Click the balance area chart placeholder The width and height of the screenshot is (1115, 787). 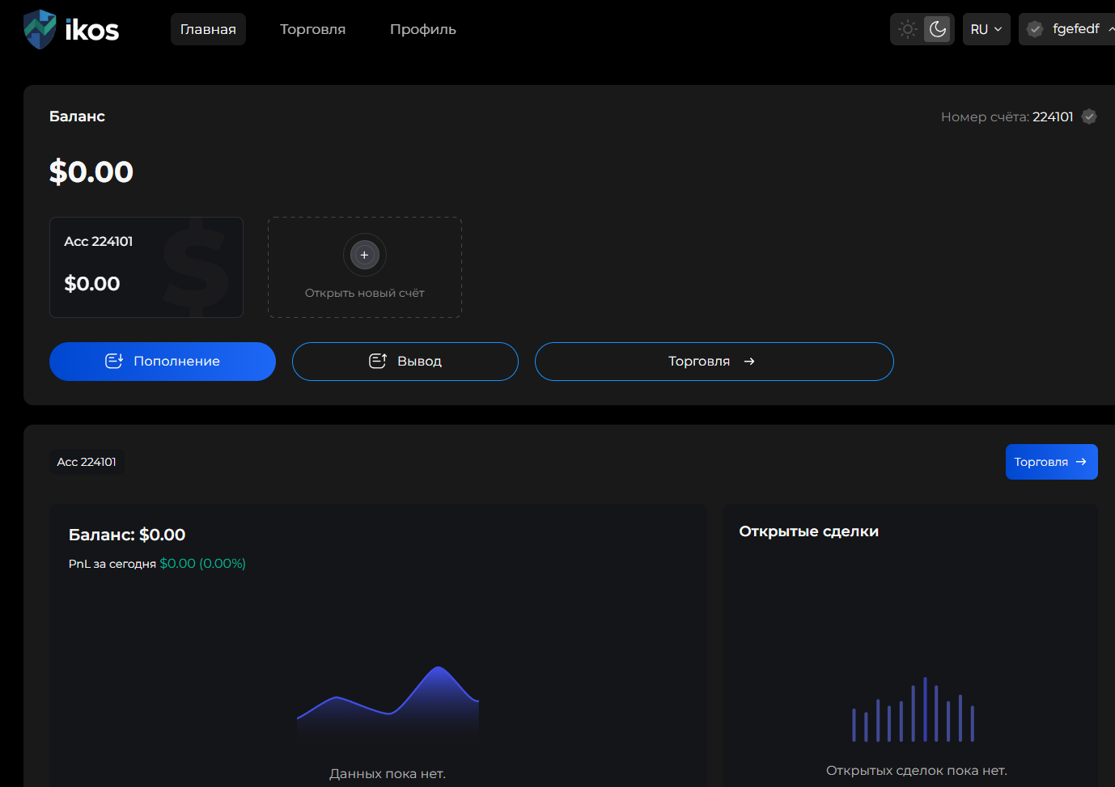[x=388, y=701]
